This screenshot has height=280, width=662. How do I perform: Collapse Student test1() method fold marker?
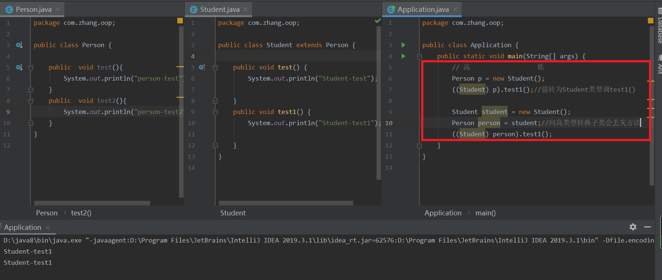(215, 112)
